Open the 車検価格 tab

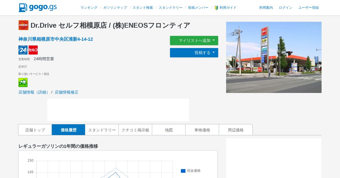click(x=202, y=130)
